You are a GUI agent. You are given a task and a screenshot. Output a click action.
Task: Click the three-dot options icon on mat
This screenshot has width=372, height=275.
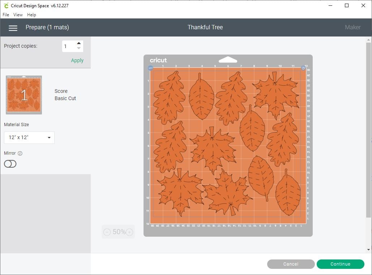tap(151, 68)
